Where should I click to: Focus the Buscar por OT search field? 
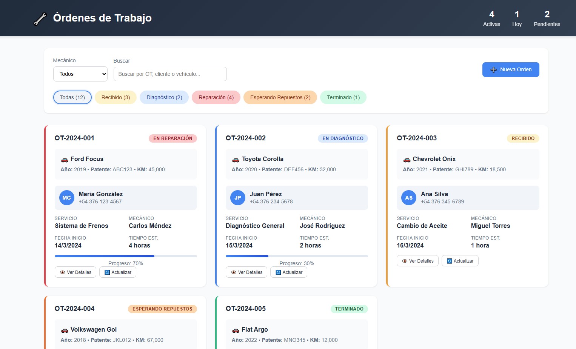pyautogui.click(x=170, y=74)
